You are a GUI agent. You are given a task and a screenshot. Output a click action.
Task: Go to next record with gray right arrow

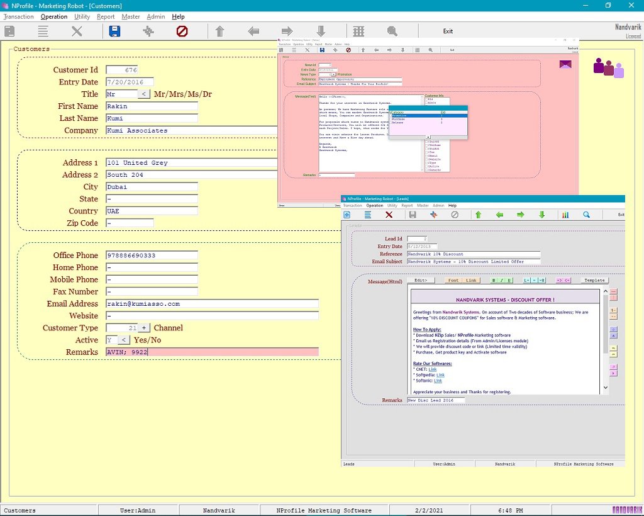coord(287,31)
